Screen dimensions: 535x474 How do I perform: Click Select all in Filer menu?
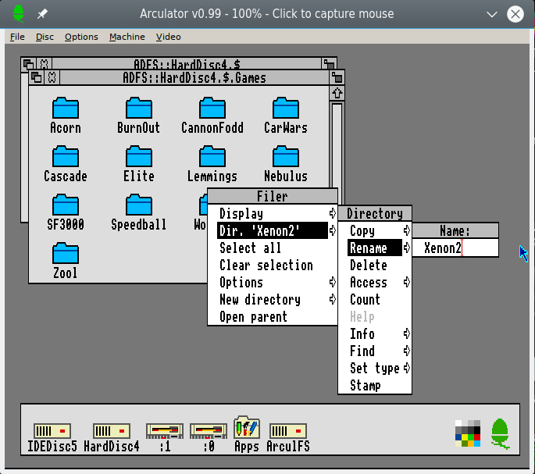250,248
